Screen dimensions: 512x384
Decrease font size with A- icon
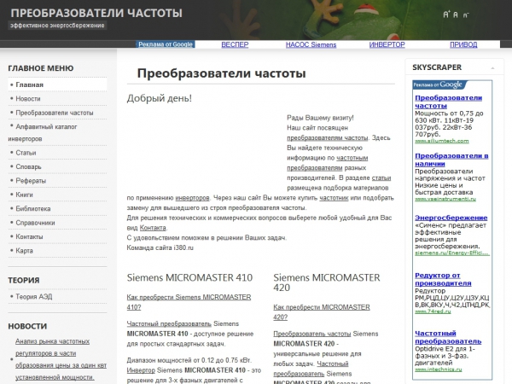point(465,15)
